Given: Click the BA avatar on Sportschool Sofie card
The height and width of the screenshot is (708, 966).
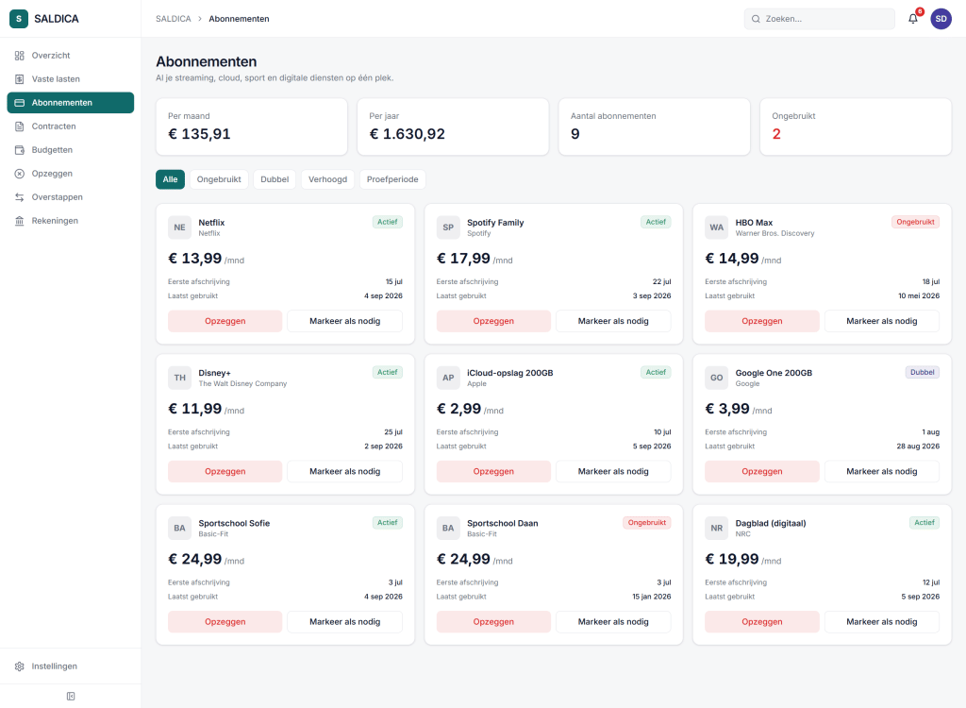Looking at the screenshot, I should click(179, 528).
